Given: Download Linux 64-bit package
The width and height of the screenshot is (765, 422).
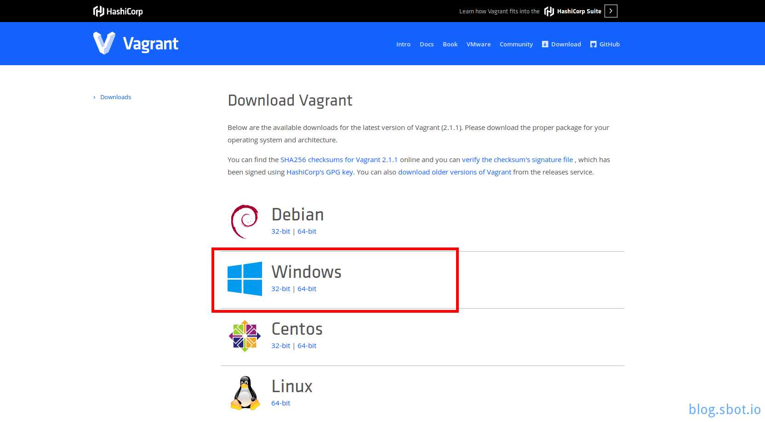Looking at the screenshot, I should [x=280, y=403].
